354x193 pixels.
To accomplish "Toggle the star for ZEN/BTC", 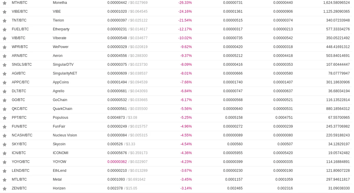I will tap(4, 189).
